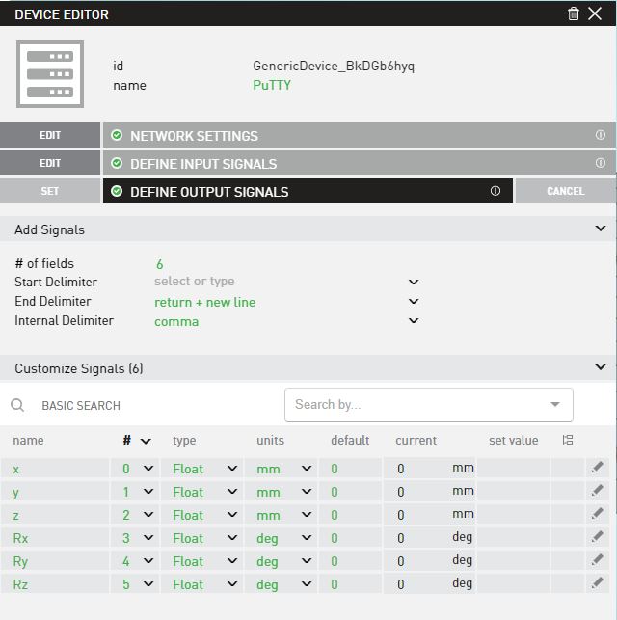This screenshot has width=617, height=620.
Task: Click the default column header
Action: 350,440
